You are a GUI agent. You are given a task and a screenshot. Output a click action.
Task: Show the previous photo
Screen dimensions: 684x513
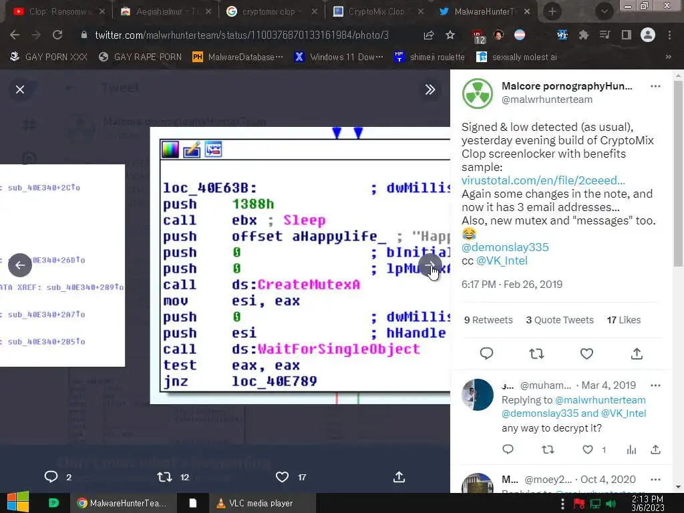pyautogui.click(x=20, y=265)
